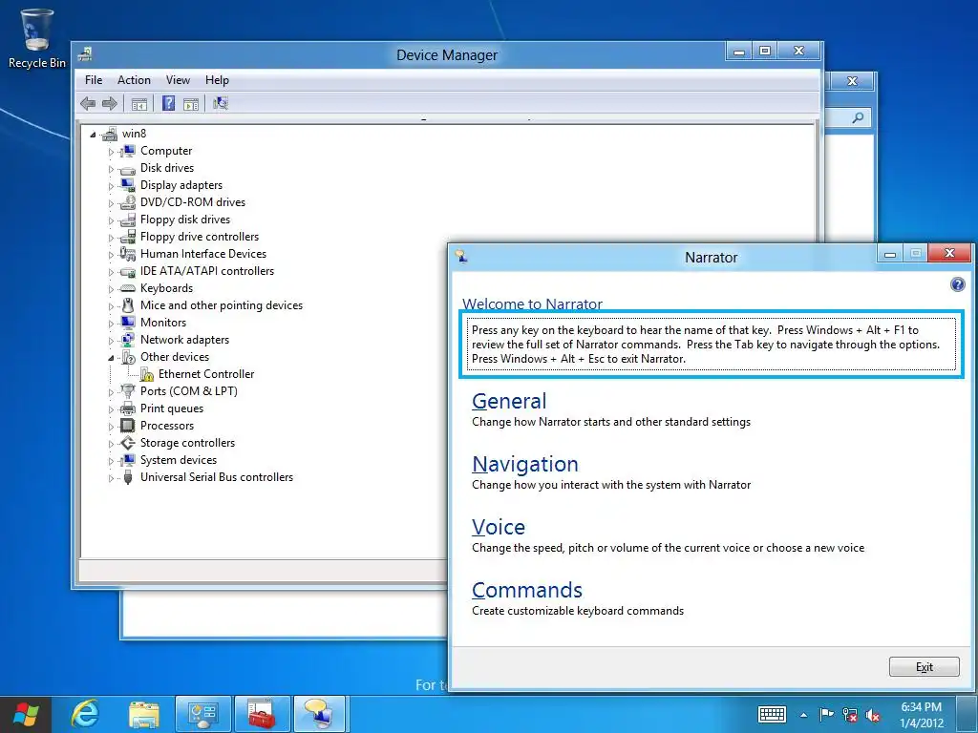Select Floppy disk drives tree item
Image resolution: width=978 pixels, height=733 pixels.
(185, 220)
